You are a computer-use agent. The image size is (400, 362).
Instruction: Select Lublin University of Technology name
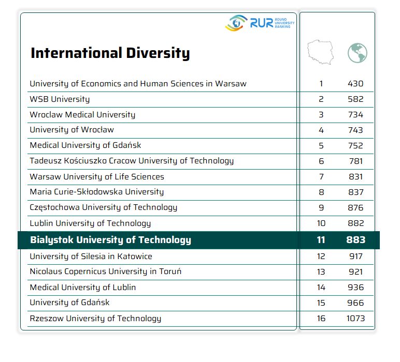click(90, 223)
